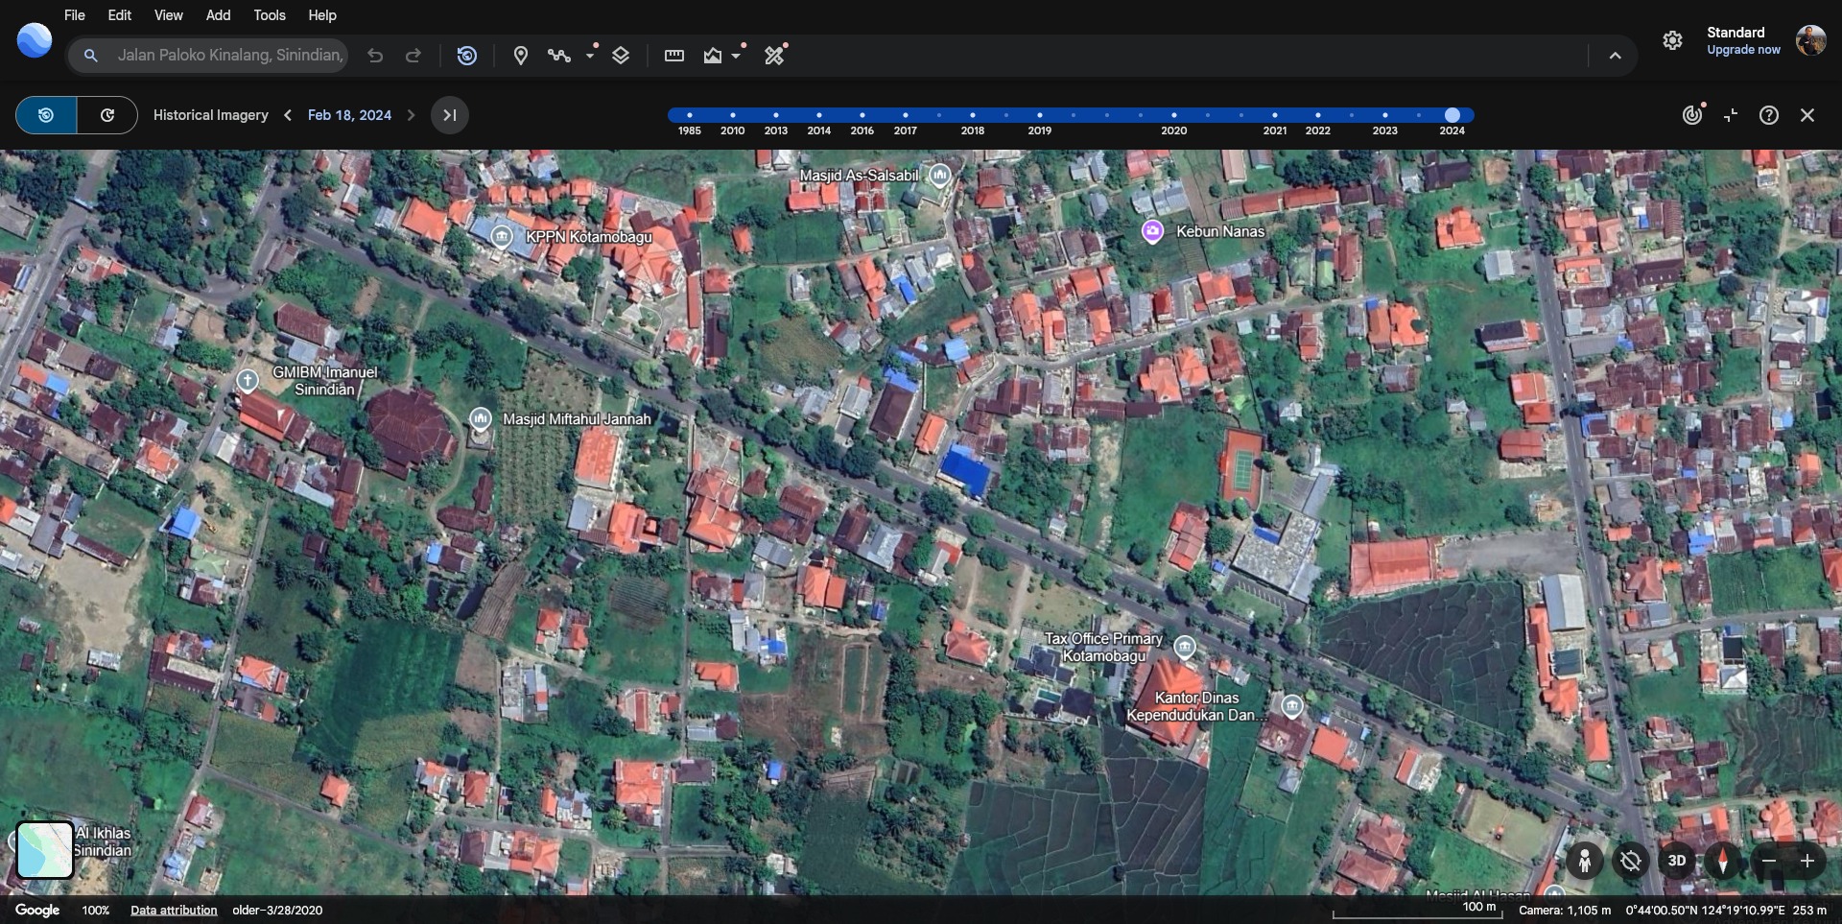The width and height of the screenshot is (1842, 924).
Task: Open the Tools menu
Action: point(270,15)
